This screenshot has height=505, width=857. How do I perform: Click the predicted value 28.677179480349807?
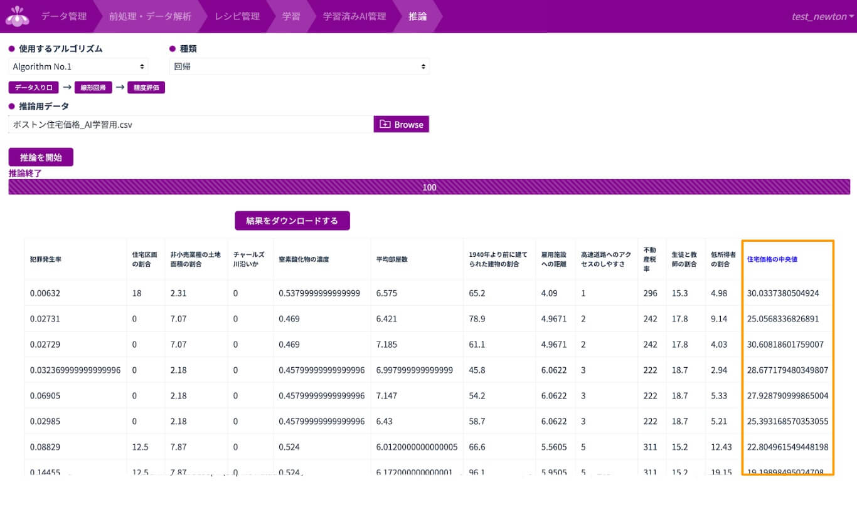coord(788,370)
